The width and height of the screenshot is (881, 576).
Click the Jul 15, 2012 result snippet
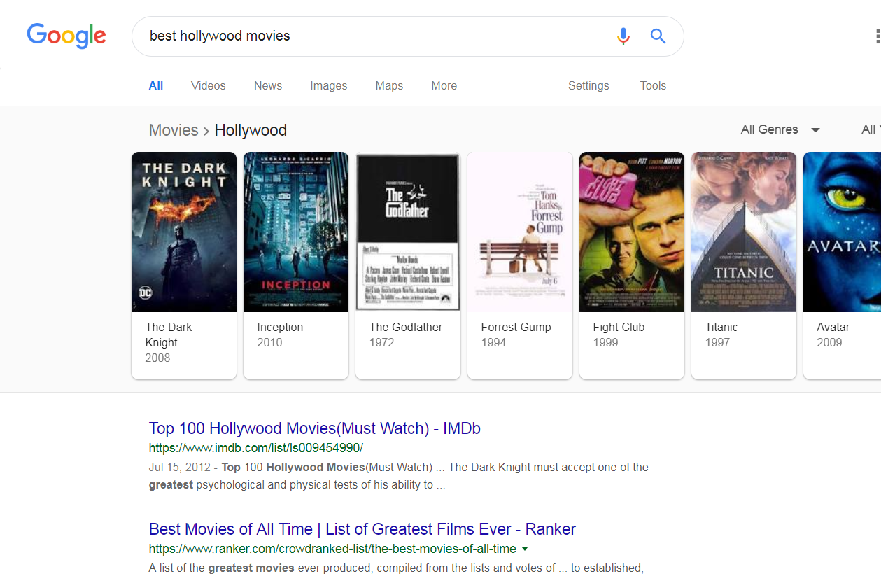coord(399,476)
